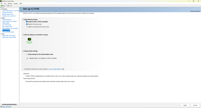Open Manage Display mode page
This screenshot has width=201, height=108.
pos(8,14)
